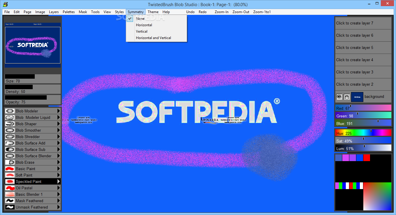
Task: Pick the magenta swatch in top palette row
Action: tap(346, 158)
